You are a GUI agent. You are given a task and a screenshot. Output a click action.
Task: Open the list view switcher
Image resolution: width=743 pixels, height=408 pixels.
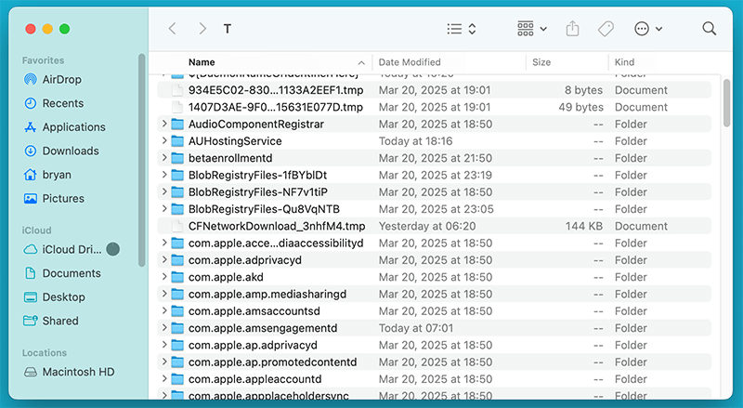pos(462,29)
